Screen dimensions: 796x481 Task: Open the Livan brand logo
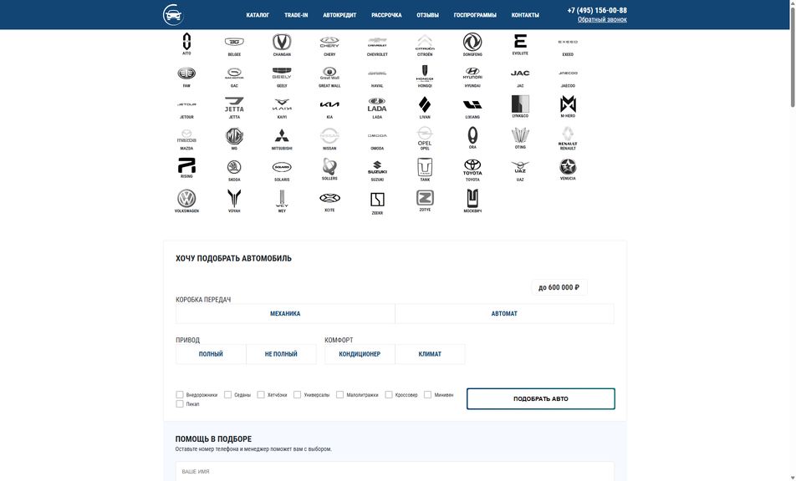425,104
